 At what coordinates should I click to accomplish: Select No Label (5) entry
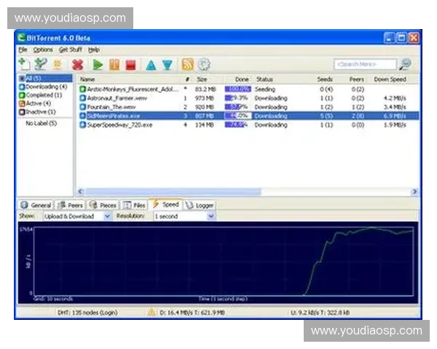click(x=42, y=124)
